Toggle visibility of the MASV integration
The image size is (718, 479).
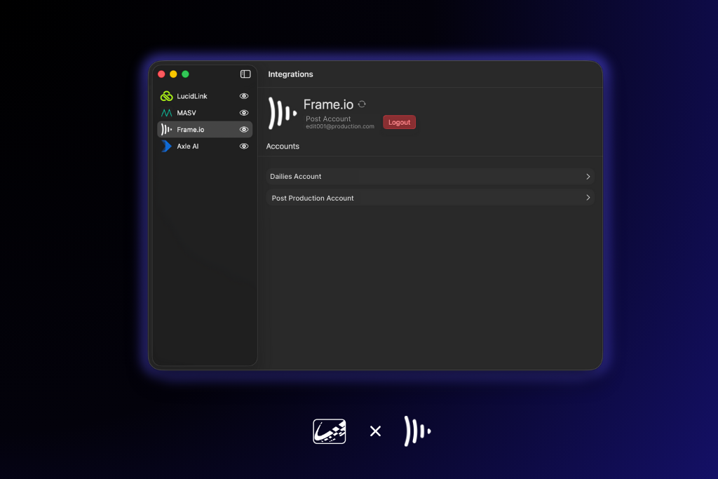(244, 113)
